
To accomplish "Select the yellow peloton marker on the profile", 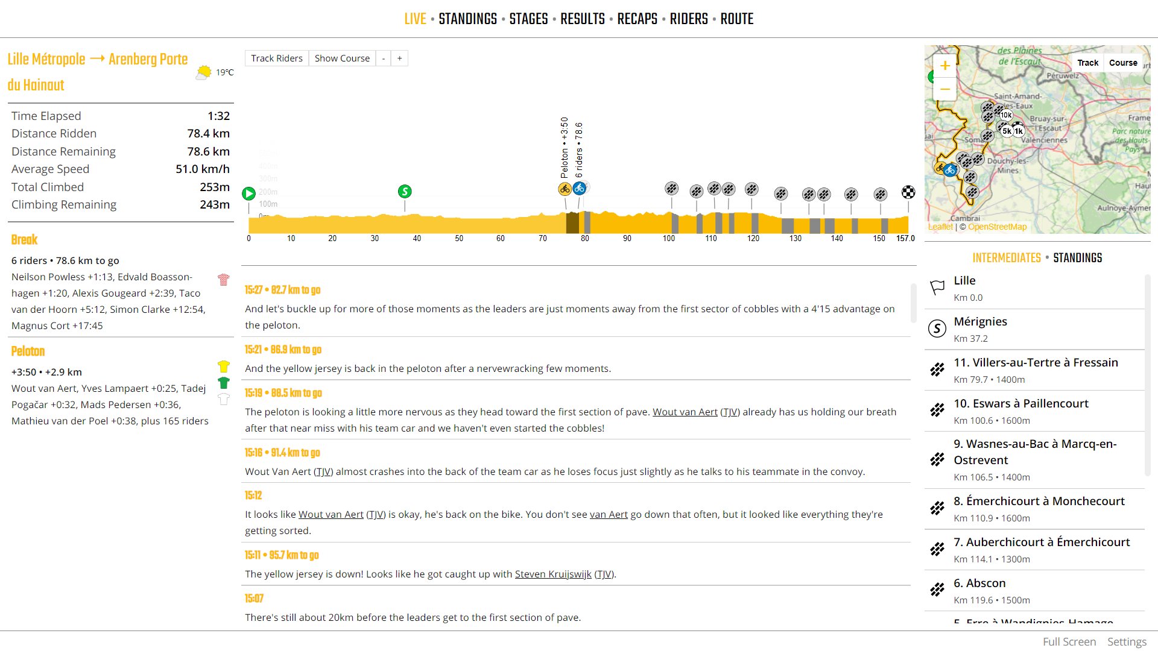I will pos(565,189).
